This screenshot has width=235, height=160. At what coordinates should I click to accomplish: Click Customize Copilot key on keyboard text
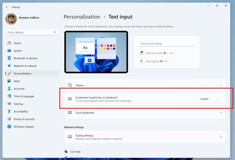97,98
